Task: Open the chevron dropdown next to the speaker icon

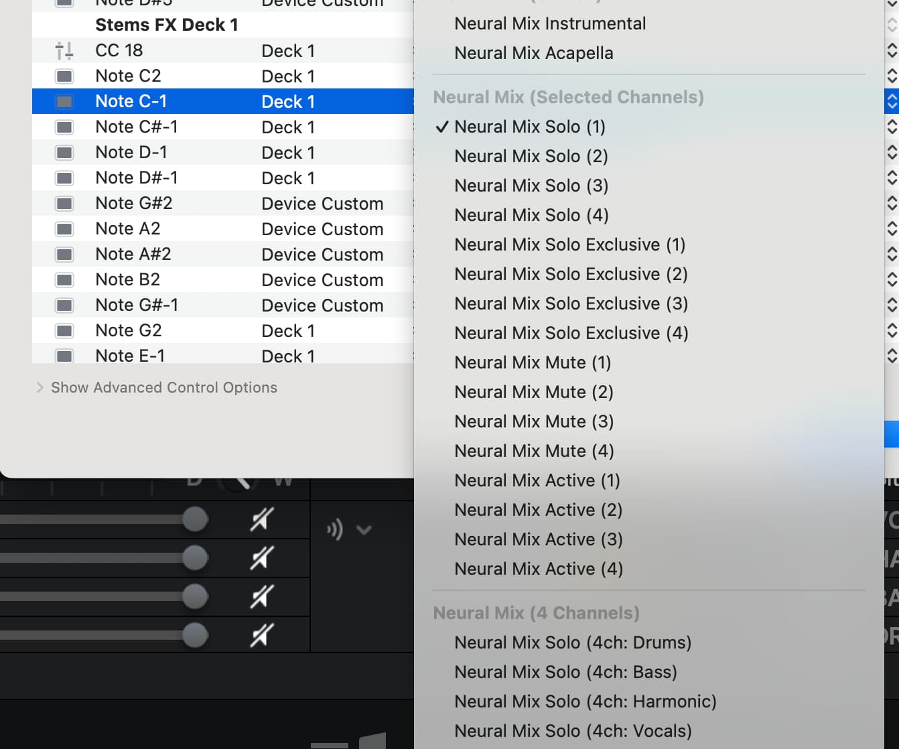Action: [364, 530]
